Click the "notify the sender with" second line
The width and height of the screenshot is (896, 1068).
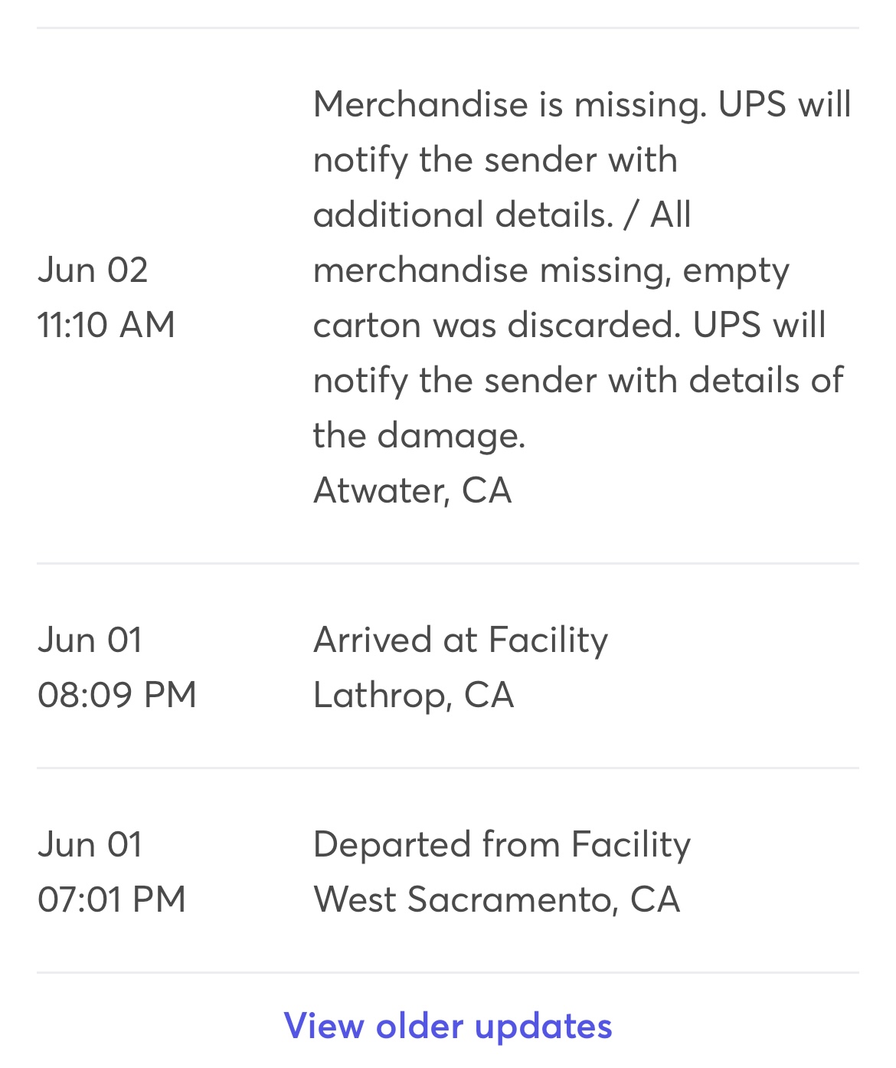[x=495, y=159]
